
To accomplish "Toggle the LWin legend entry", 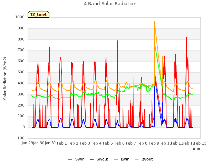I will click(122, 159).
